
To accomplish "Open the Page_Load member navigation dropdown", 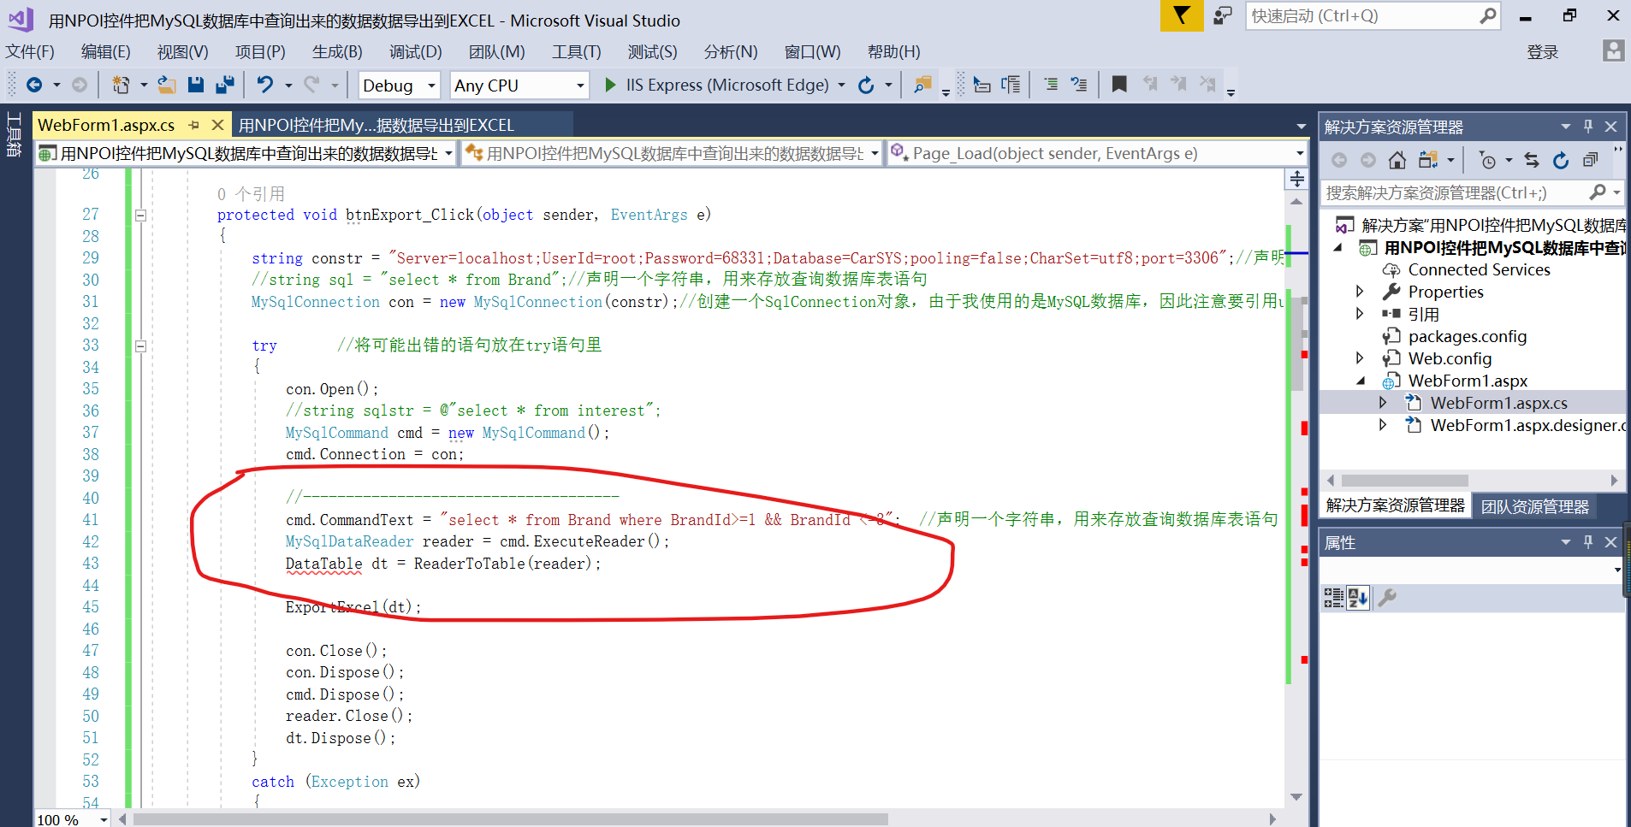I will click(x=1295, y=153).
